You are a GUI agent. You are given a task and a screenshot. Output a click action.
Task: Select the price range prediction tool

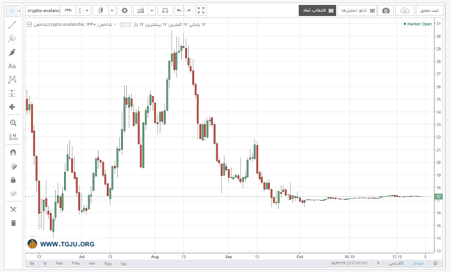pos(12,93)
